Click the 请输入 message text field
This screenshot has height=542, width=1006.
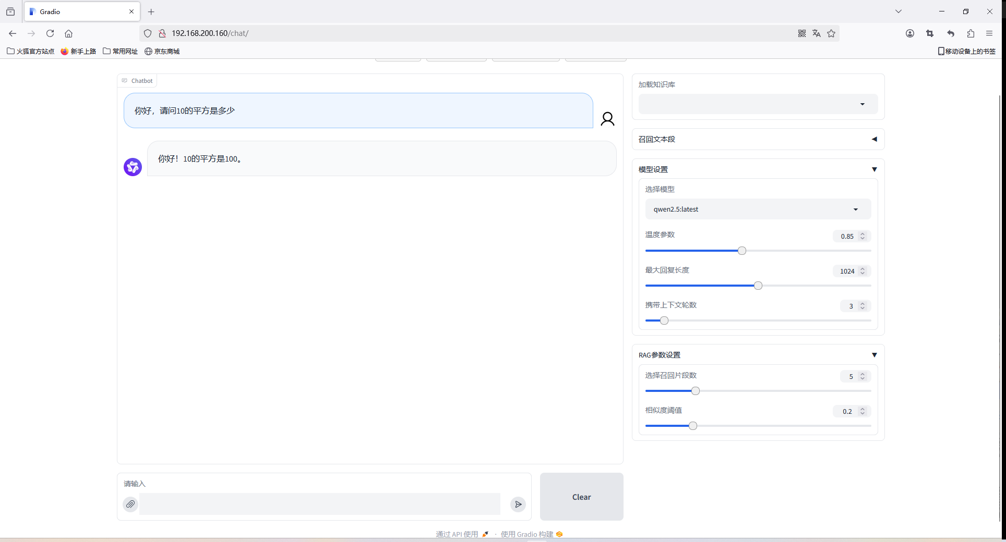click(x=319, y=504)
